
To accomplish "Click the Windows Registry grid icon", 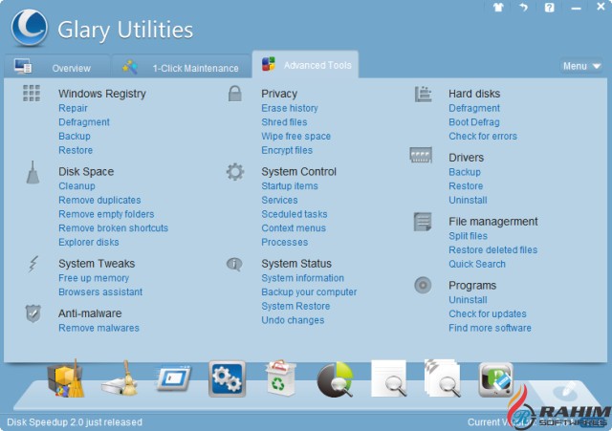I will click(x=32, y=94).
